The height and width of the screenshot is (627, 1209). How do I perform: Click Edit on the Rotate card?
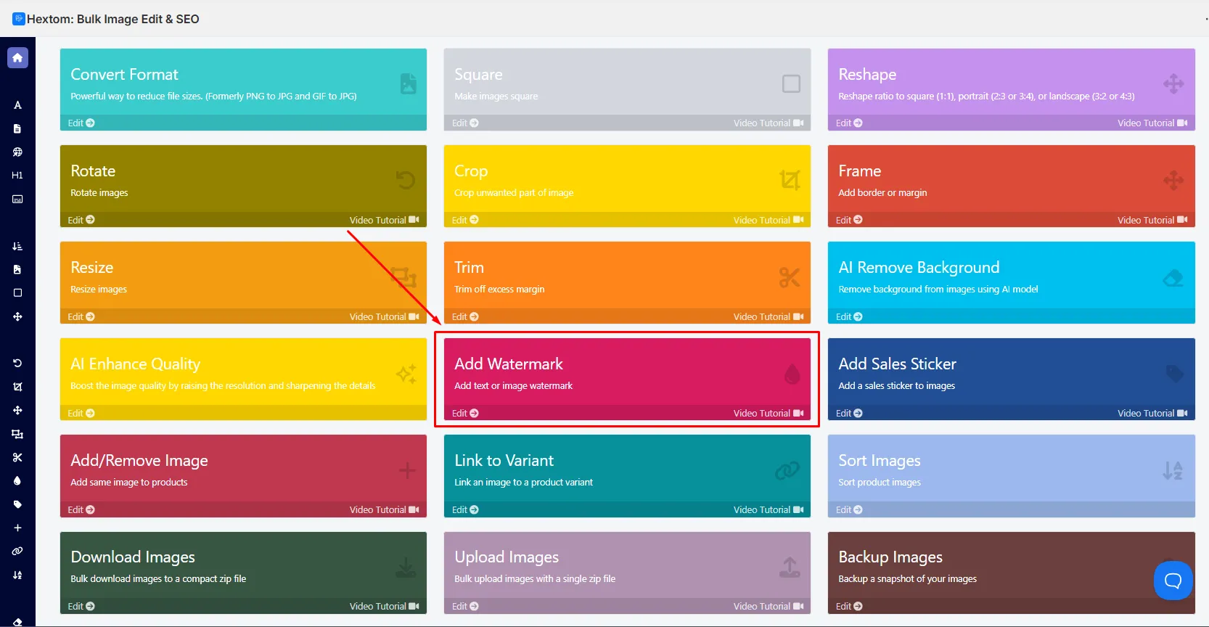coord(81,220)
